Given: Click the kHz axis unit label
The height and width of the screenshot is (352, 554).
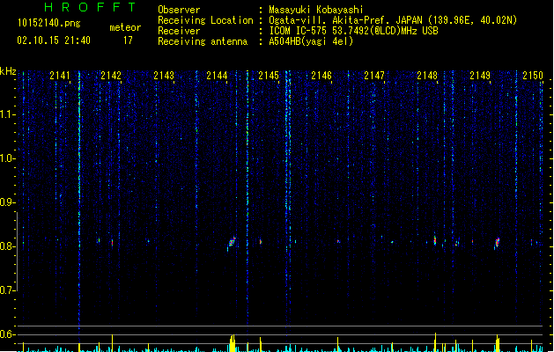Looking at the screenshot, I should pyautogui.click(x=8, y=71).
